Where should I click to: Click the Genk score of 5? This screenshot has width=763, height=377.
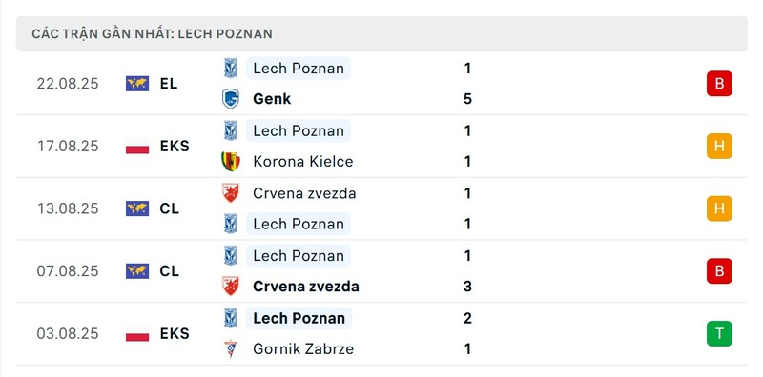click(467, 99)
